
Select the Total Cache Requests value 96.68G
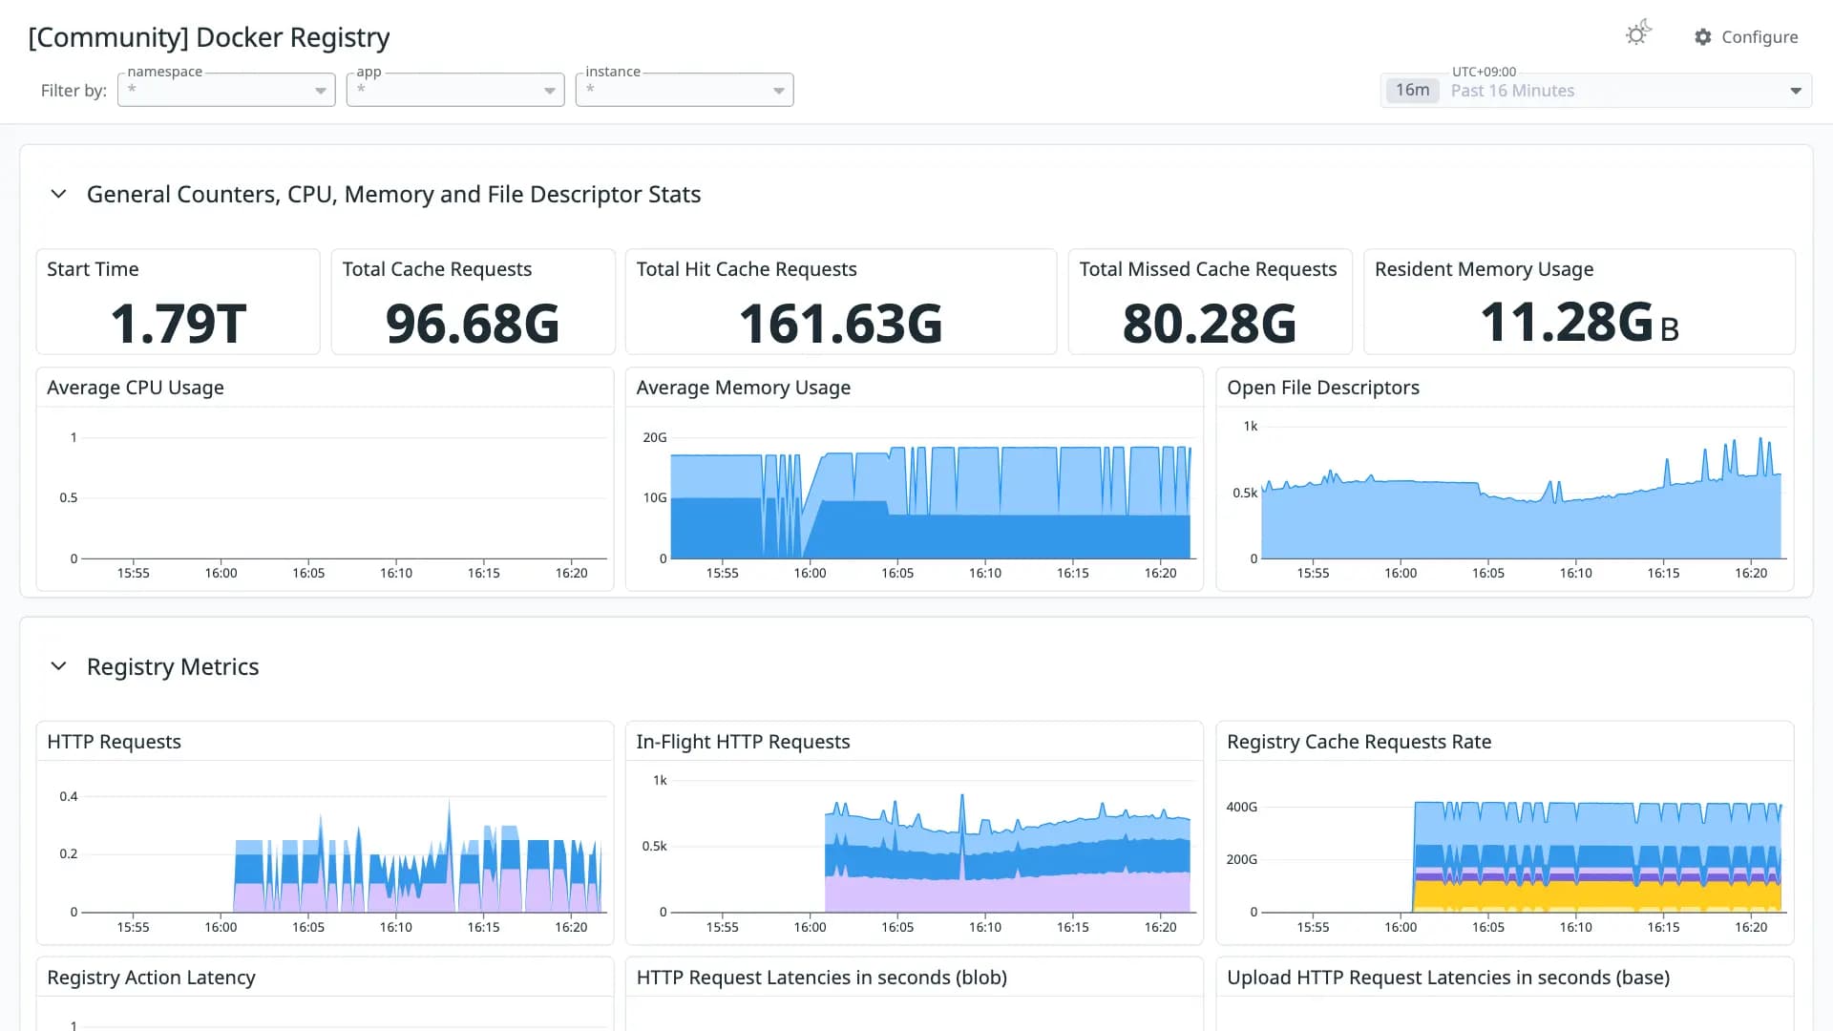473,323
